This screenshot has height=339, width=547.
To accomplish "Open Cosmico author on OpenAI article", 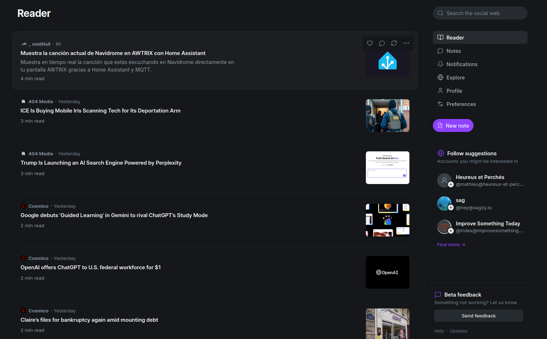I will 39,258.
